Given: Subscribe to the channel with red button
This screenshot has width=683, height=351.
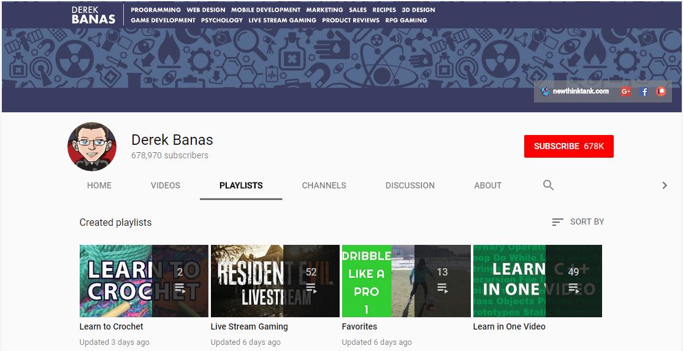Looking at the screenshot, I should [569, 147].
